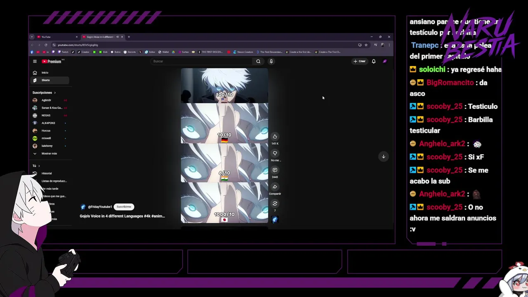Open the tab search dropdown
The height and width of the screenshot is (297, 528).
click(x=32, y=37)
